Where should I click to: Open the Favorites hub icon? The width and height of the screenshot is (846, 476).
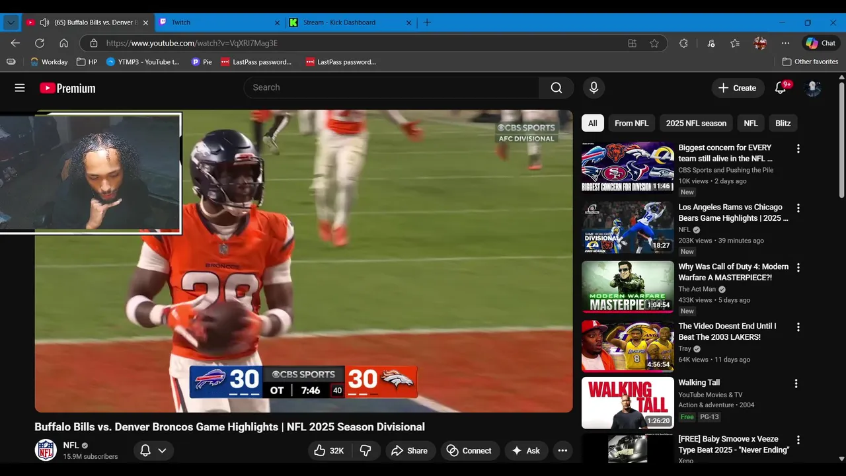tap(735, 43)
